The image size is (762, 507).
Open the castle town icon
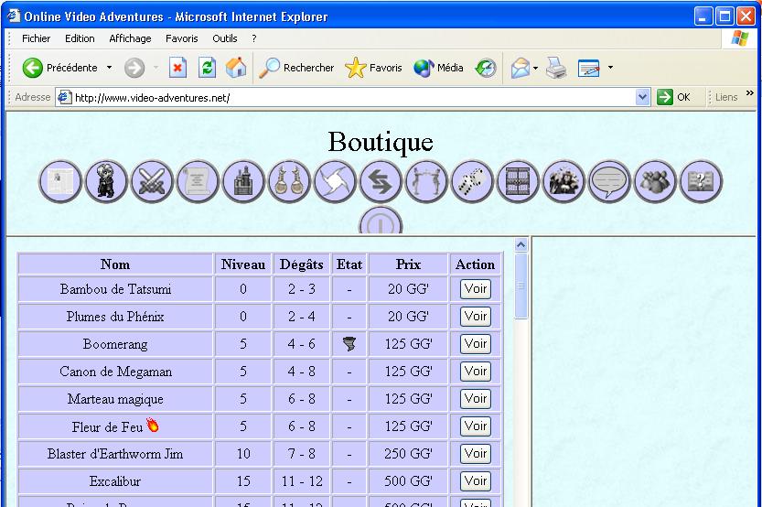point(243,182)
